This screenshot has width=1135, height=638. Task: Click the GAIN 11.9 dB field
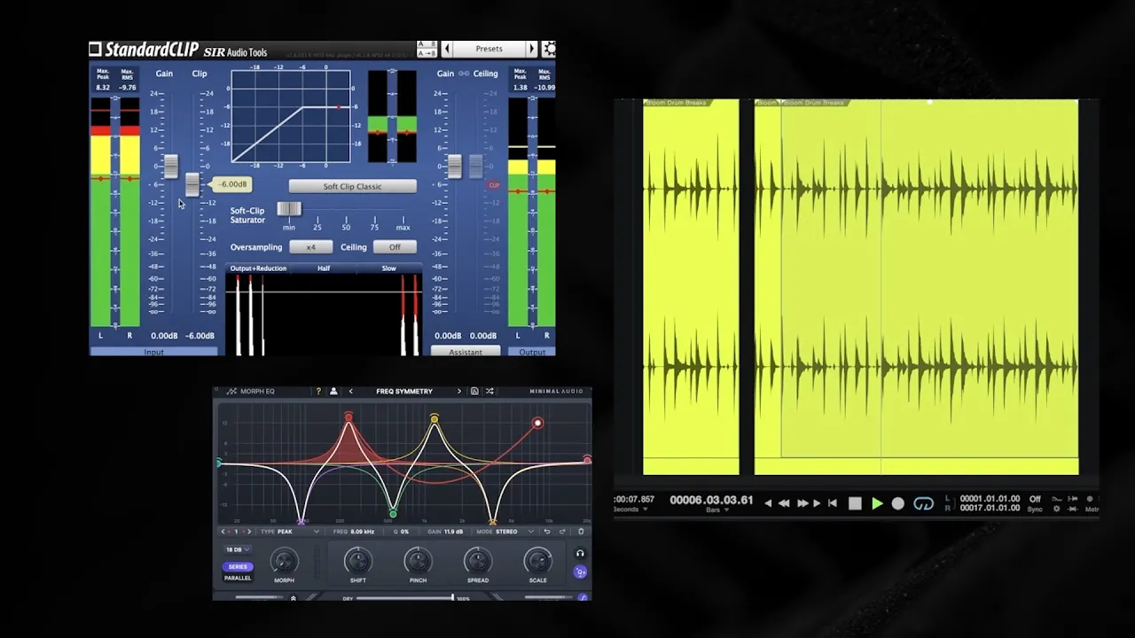445,532
